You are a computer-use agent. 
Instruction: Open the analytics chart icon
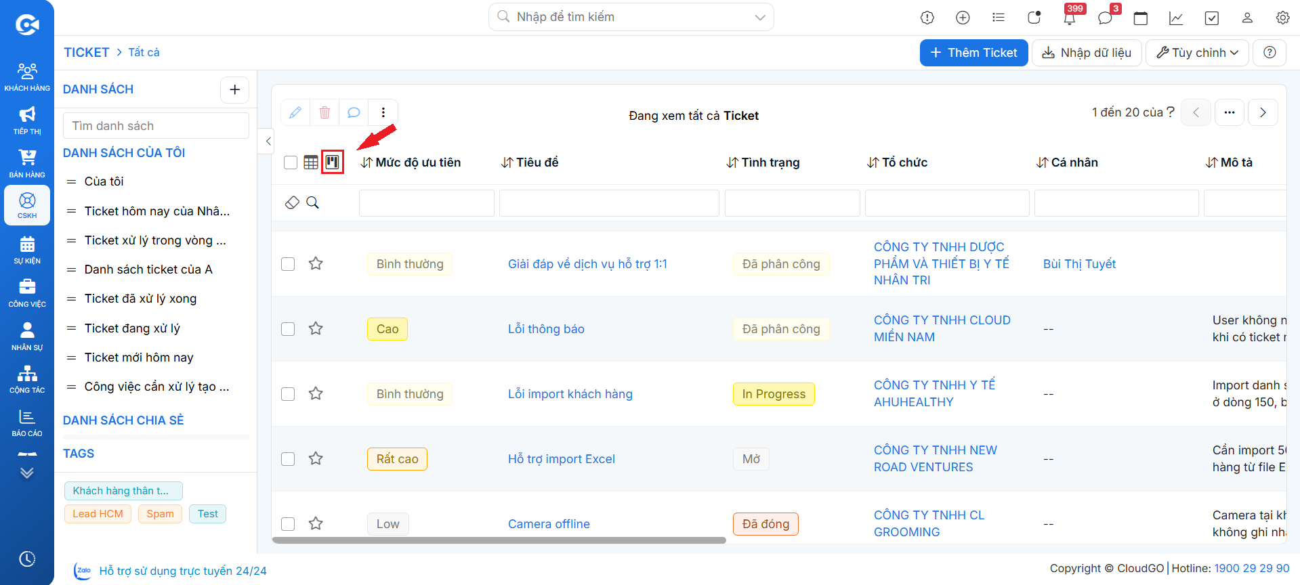(x=1176, y=18)
